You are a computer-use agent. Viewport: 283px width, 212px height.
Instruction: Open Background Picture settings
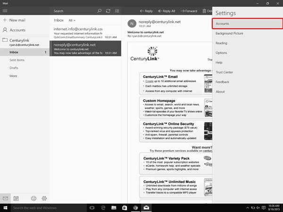[x=229, y=33]
